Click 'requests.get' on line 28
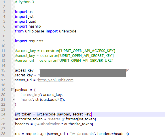 pos(36,134)
